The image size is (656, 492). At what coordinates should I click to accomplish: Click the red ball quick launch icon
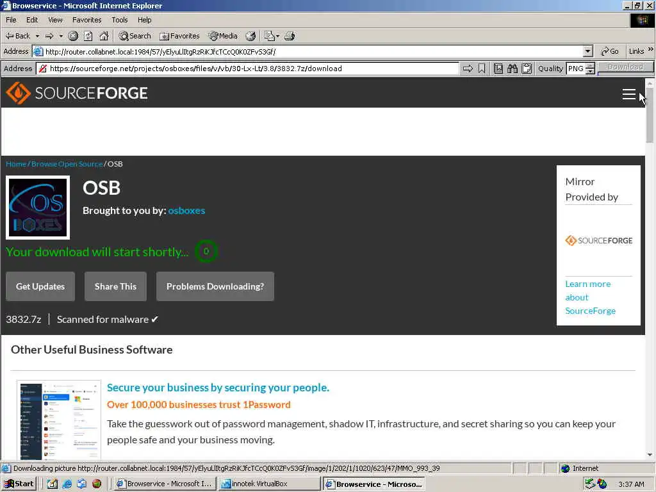(97, 484)
